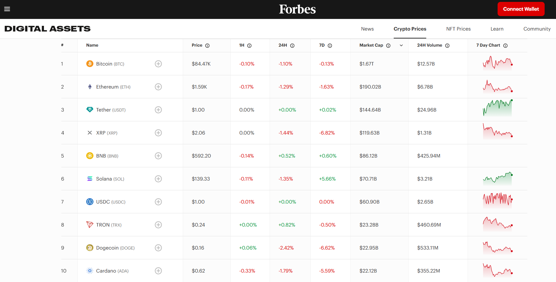Show info for 24H Volume column
Screen dimensions: 556x282
(447, 46)
